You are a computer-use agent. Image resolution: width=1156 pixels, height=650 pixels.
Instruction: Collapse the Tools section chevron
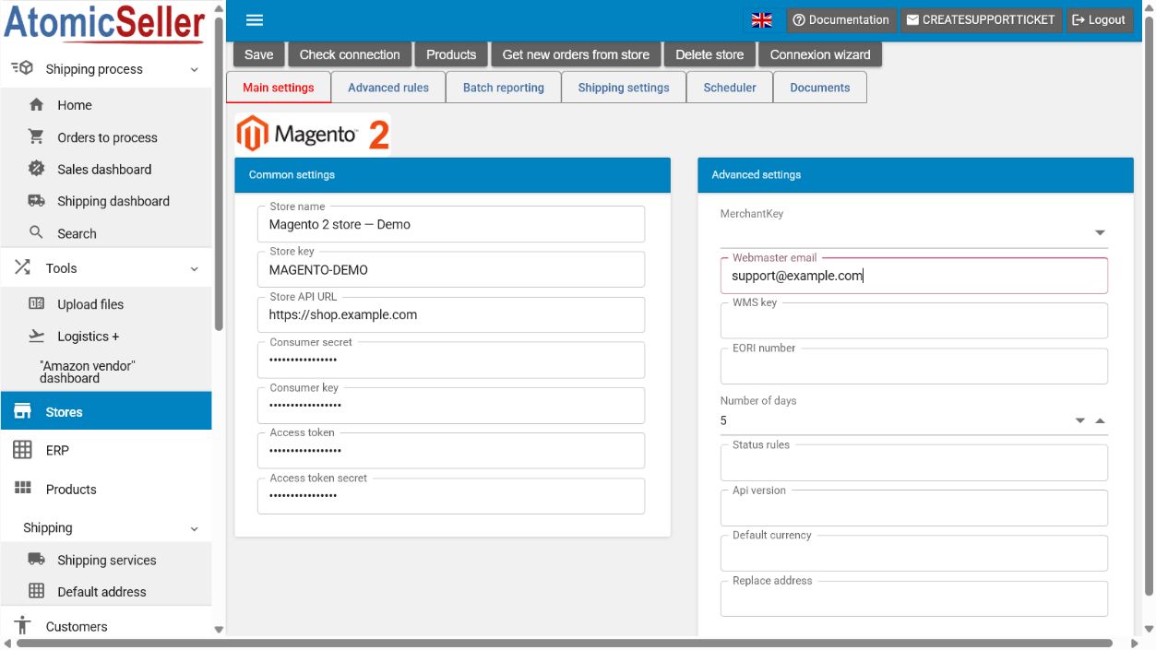tap(194, 269)
